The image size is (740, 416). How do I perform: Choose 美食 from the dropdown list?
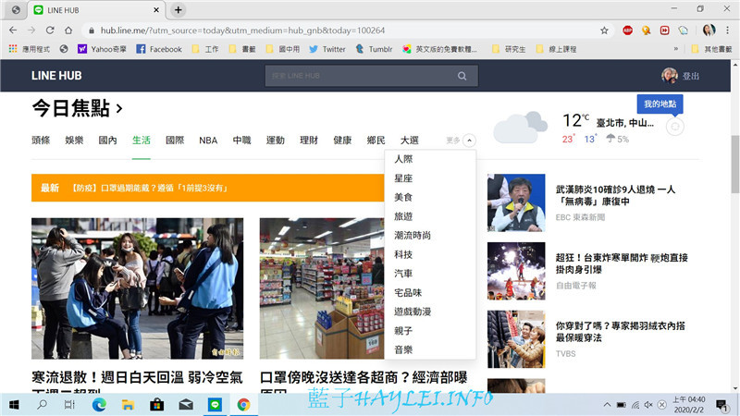pos(403,197)
